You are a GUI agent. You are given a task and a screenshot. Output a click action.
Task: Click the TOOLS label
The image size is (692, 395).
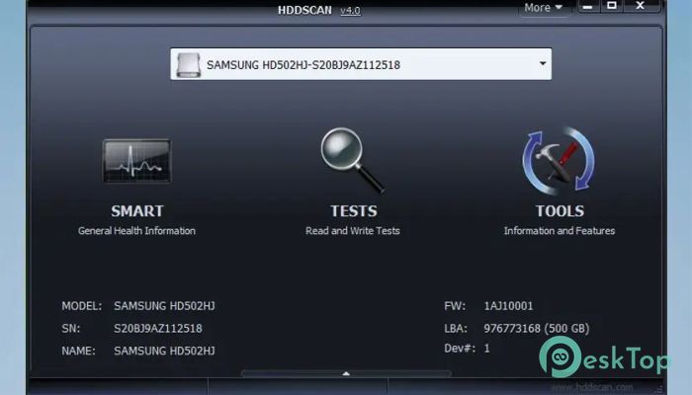pyautogui.click(x=560, y=211)
